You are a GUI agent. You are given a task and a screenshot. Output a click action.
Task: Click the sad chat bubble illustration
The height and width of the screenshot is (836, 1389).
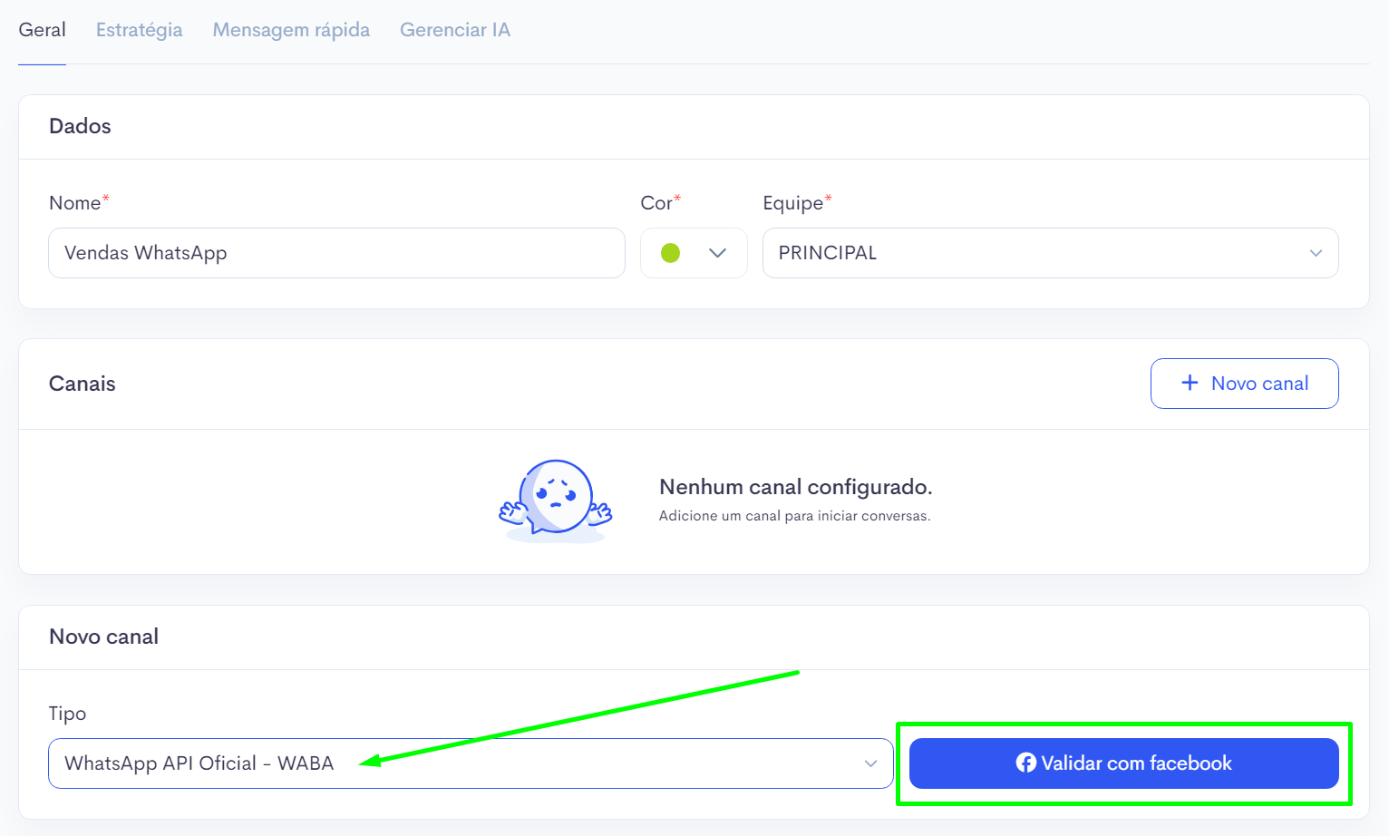pos(556,501)
